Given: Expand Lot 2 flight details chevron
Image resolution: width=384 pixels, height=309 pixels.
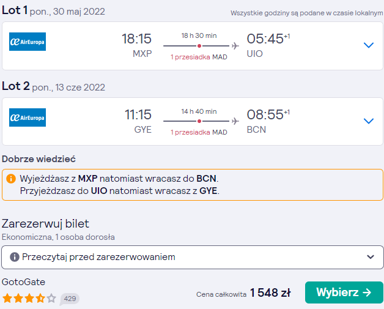Looking at the screenshot, I should click(369, 121).
